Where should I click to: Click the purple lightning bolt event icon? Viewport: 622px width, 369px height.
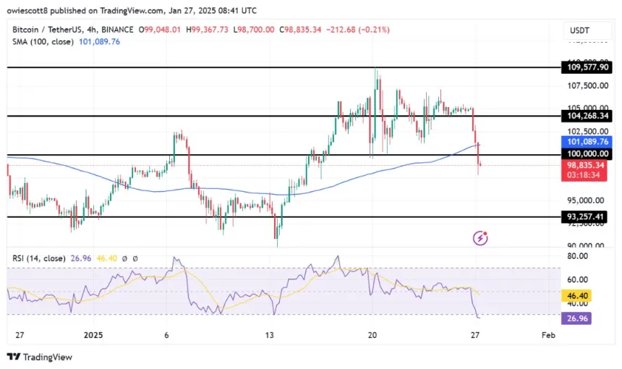click(x=480, y=237)
